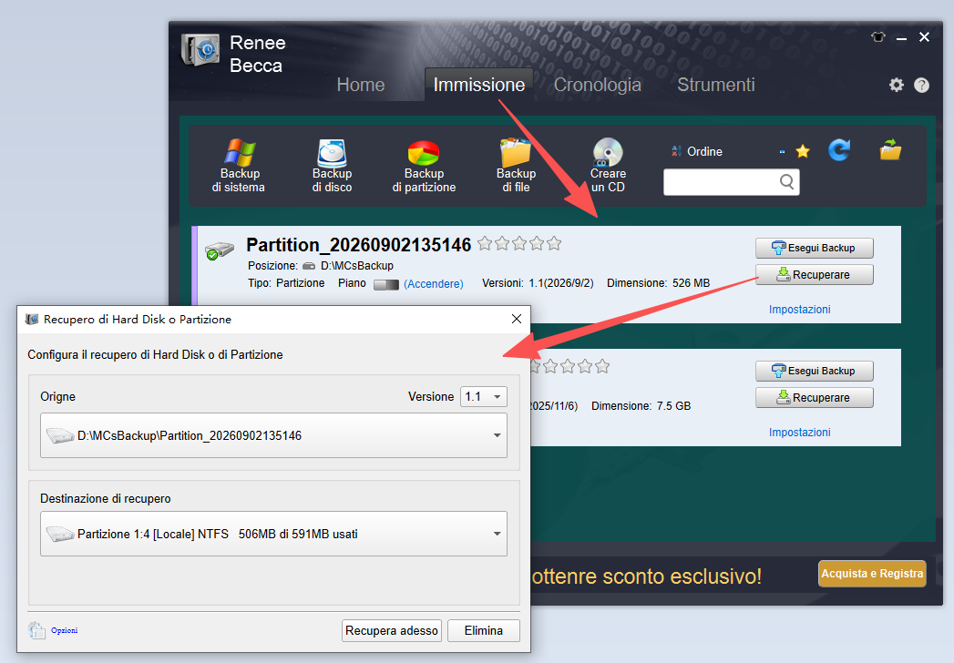
Task: Open Backup di disco tool
Action: click(x=332, y=166)
